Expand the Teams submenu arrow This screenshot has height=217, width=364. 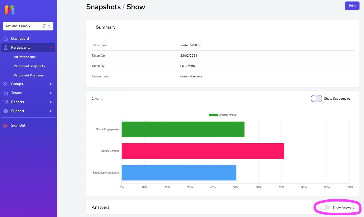coord(51,93)
